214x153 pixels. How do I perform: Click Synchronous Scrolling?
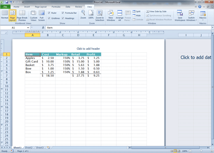click(x=158, y=16)
